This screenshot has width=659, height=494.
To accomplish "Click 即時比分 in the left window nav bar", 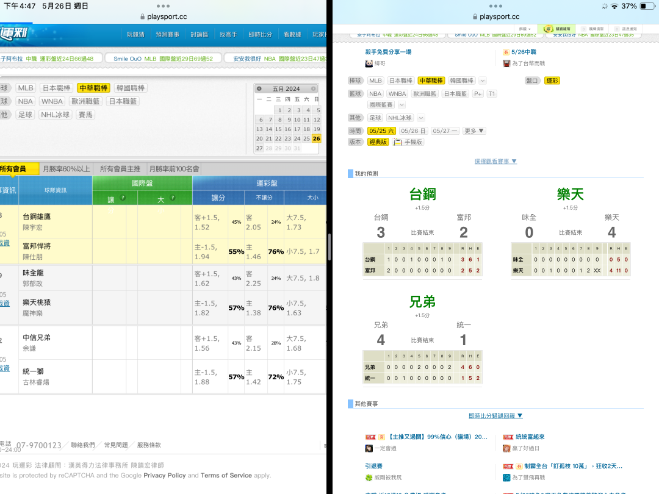I will pyautogui.click(x=260, y=35).
